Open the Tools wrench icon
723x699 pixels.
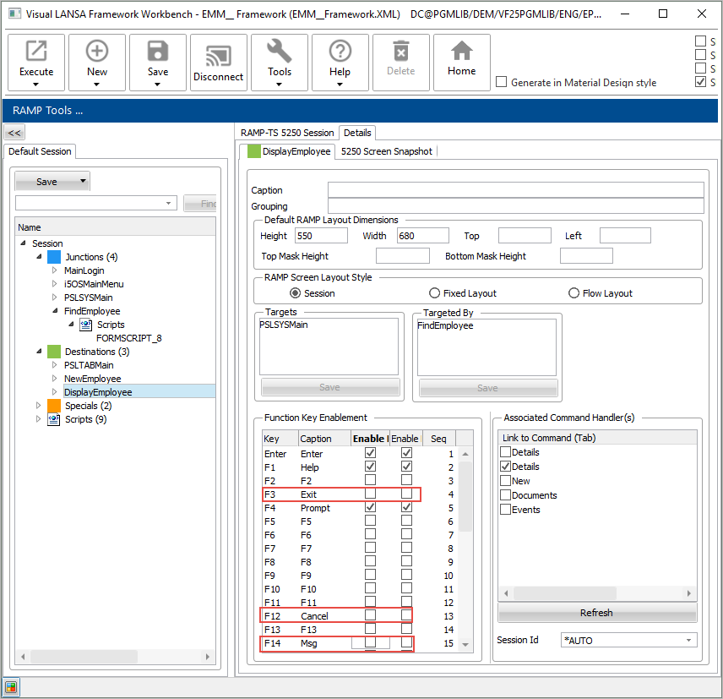[280, 52]
